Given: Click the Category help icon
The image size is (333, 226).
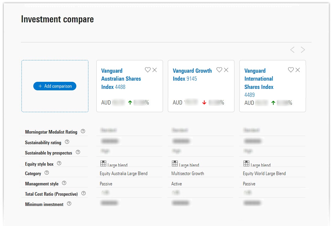Looking at the screenshot, I should tap(47, 173).
